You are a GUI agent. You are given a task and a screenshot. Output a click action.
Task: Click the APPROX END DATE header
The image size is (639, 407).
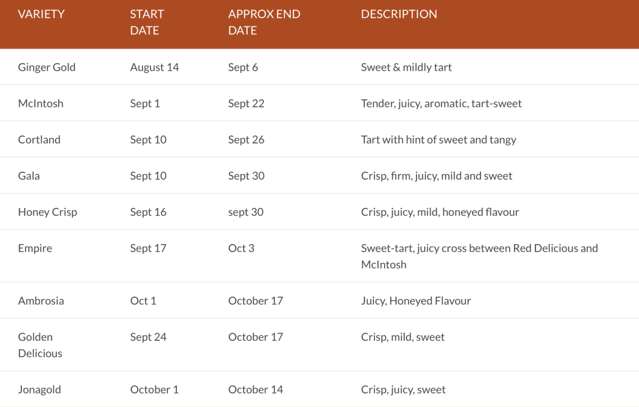tap(264, 22)
